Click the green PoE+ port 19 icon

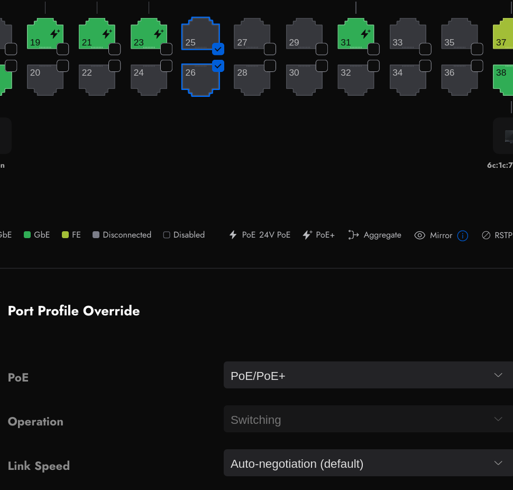(45, 34)
